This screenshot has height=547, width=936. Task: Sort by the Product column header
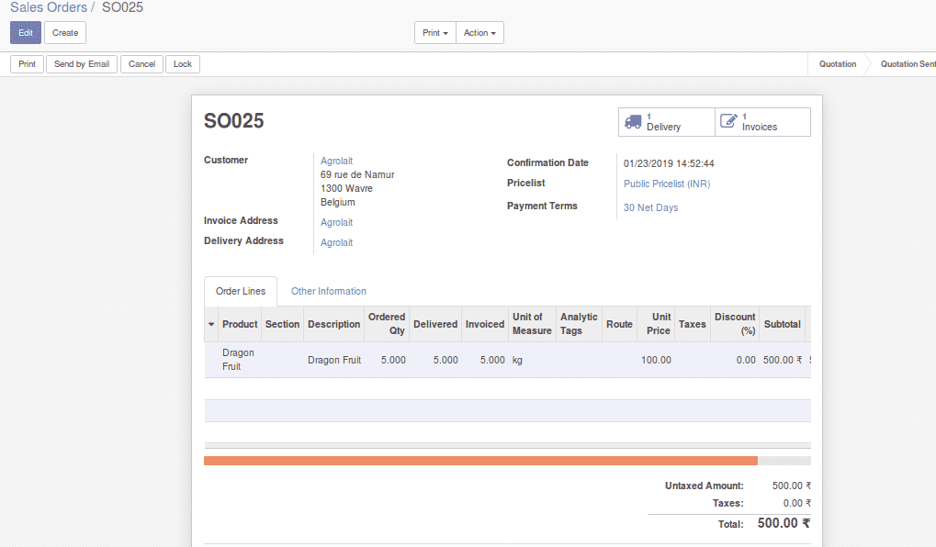point(240,324)
